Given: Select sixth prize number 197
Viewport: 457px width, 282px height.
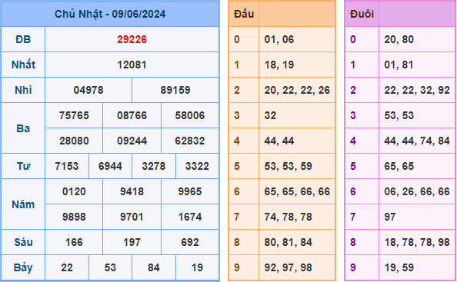Looking at the screenshot, I should click(132, 242).
